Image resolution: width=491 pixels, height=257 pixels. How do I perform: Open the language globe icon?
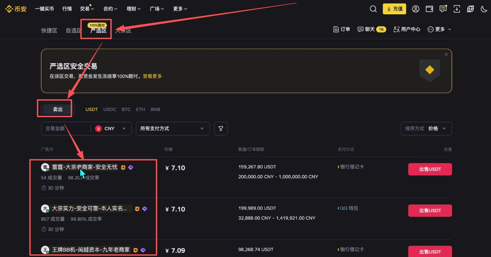tap(470, 8)
